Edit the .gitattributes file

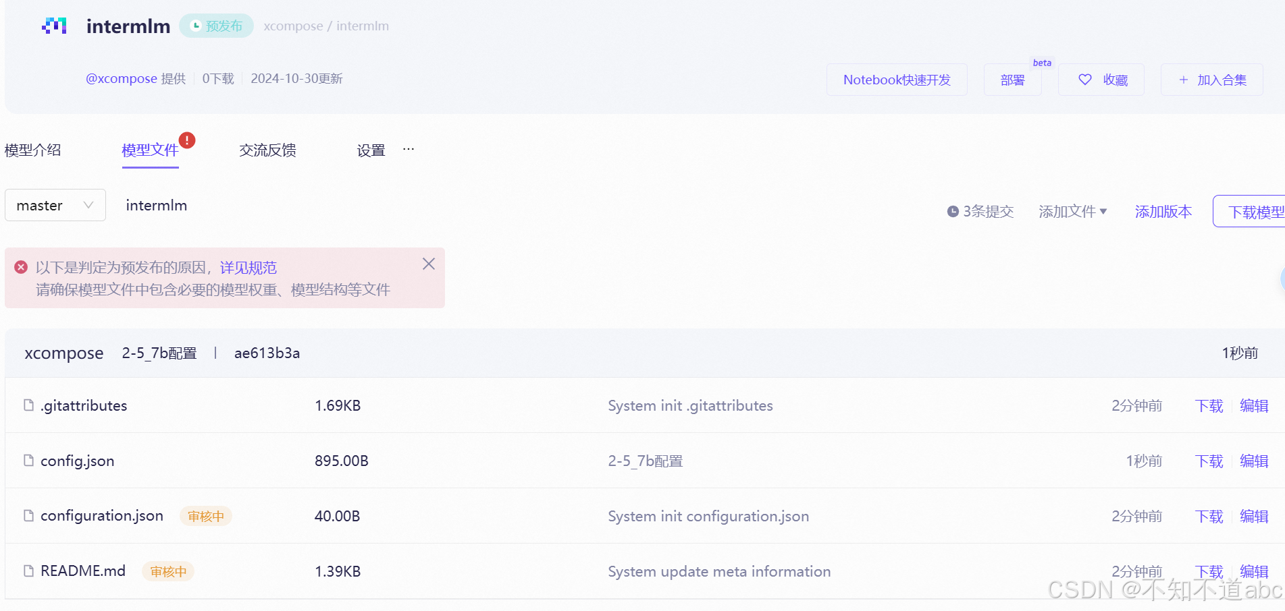coord(1254,405)
